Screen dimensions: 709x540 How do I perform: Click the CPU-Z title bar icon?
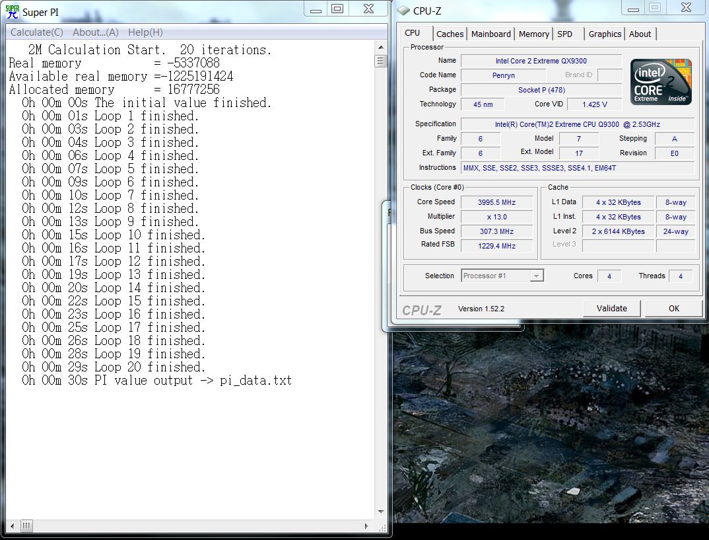[x=403, y=11]
